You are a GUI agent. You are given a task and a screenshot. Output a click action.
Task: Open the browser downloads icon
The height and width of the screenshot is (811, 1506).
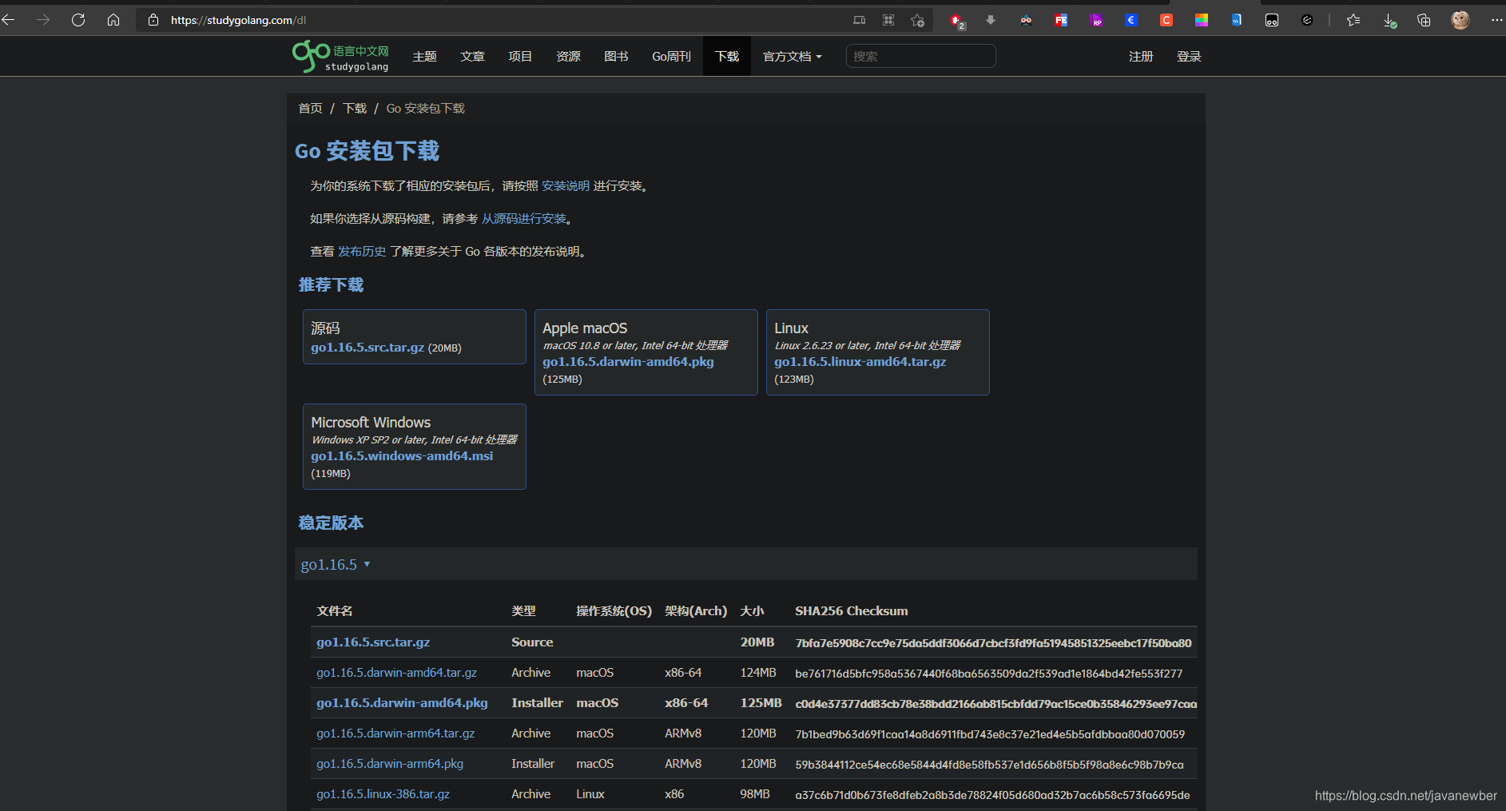(1389, 21)
